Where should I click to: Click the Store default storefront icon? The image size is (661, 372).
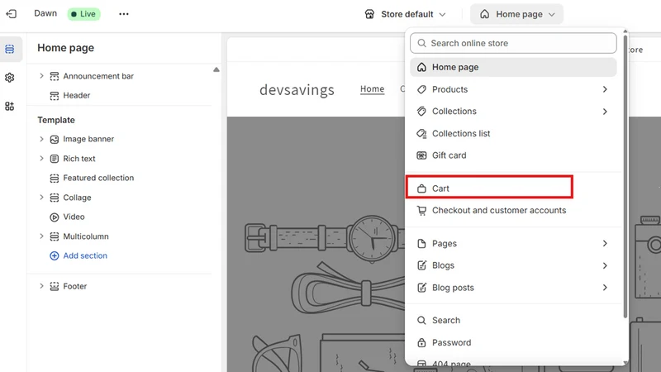click(369, 14)
